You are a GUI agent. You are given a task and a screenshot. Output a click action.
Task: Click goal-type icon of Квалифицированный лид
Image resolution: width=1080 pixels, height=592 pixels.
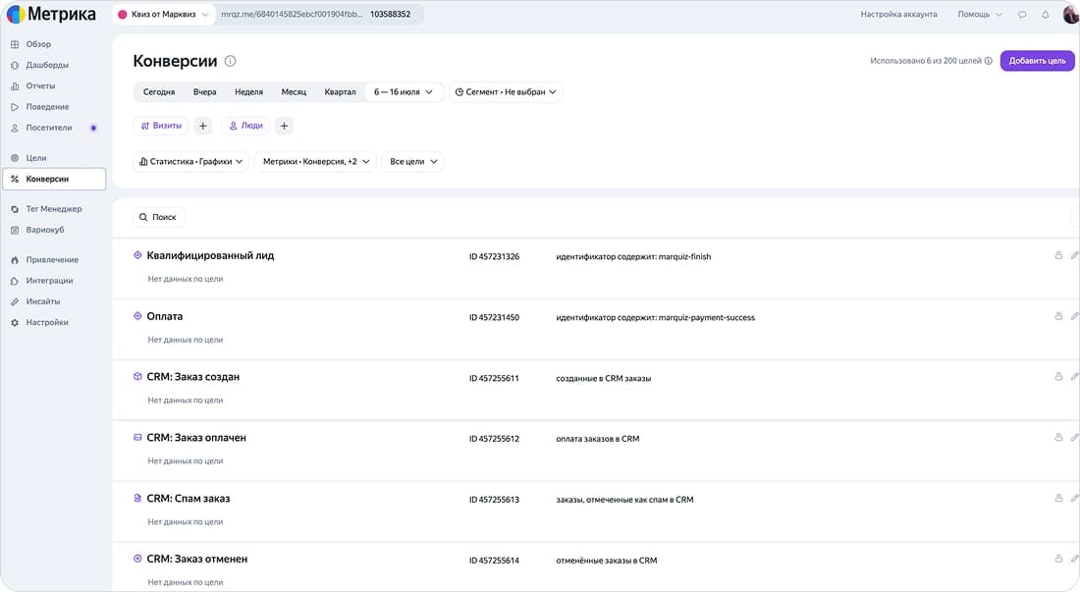pos(137,254)
